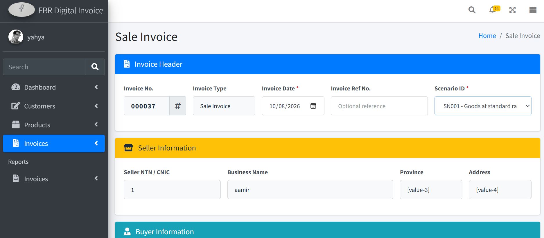Click the Invoice Type field
The width and height of the screenshot is (544, 238).
pyautogui.click(x=224, y=106)
